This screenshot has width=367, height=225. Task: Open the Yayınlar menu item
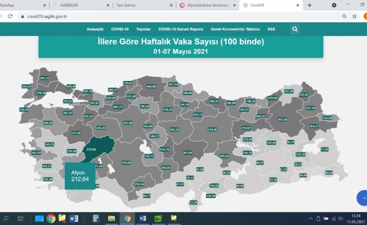(x=143, y=29)
